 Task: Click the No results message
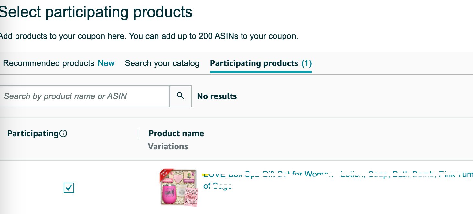pyautogui.click(x=217, y=96)
